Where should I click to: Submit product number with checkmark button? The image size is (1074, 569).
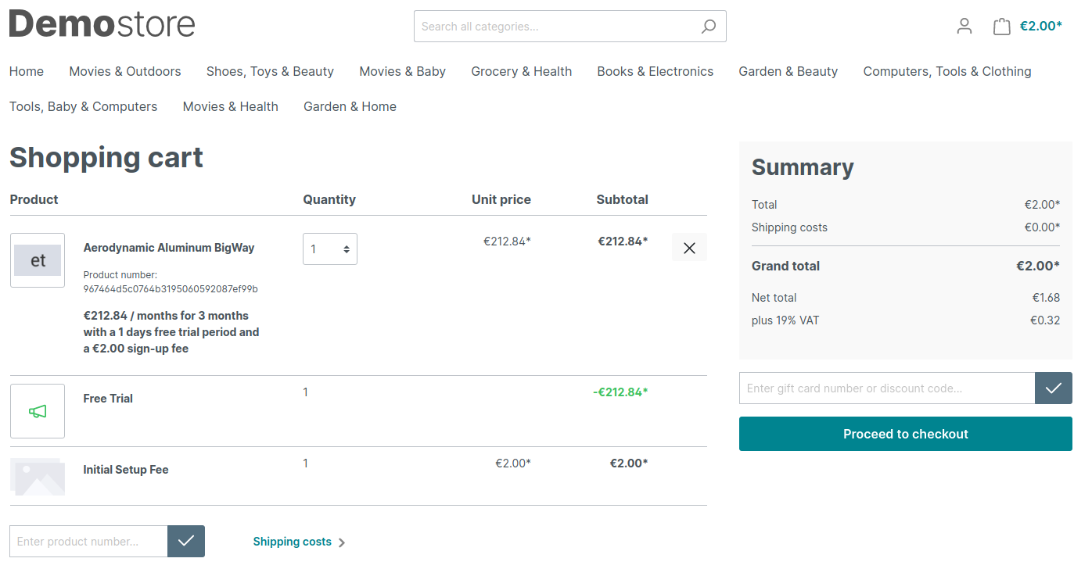tap(186, 542)
